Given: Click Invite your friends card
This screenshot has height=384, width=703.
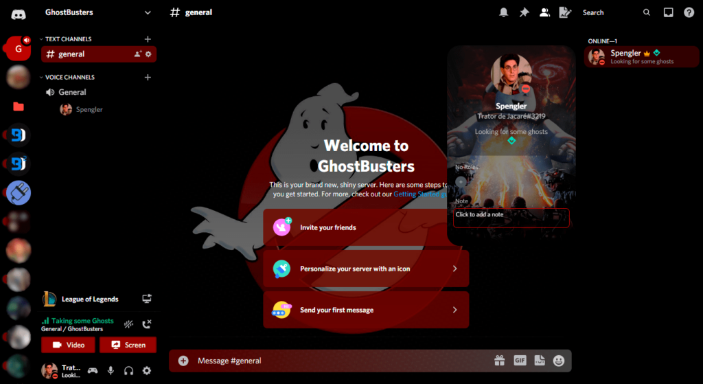Looking at the screenshot, I should point(355,227).
